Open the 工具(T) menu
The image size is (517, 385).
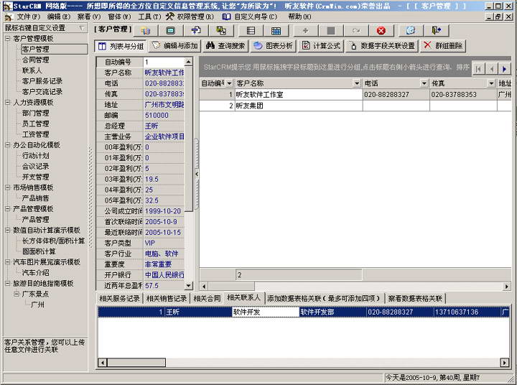click(x=149, y=17)
